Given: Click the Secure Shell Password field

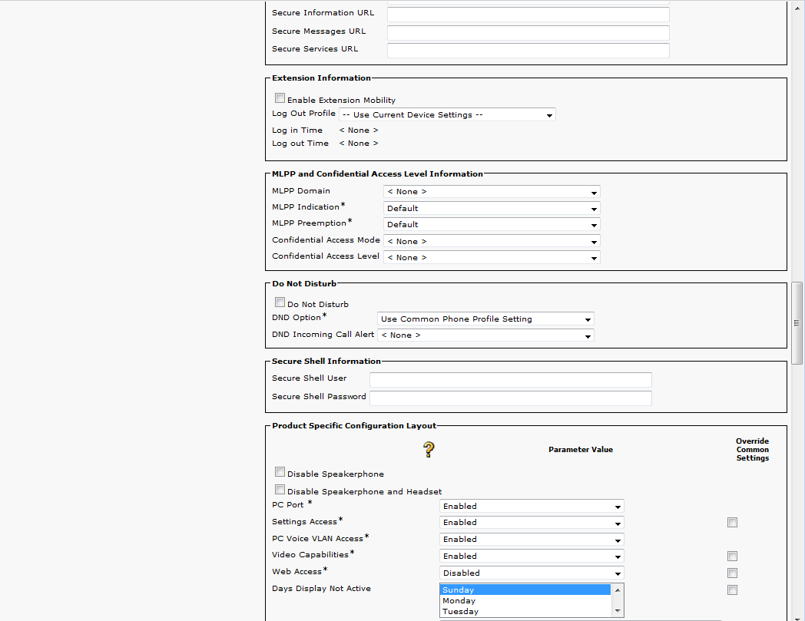Looking at the screenshot, I should pyautogui.click(x=510, y=398).
